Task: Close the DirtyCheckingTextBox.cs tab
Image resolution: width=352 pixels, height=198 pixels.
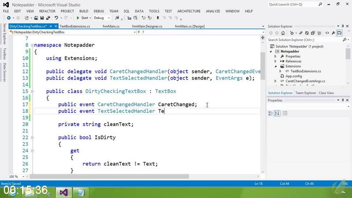Action: pos(56,26)
